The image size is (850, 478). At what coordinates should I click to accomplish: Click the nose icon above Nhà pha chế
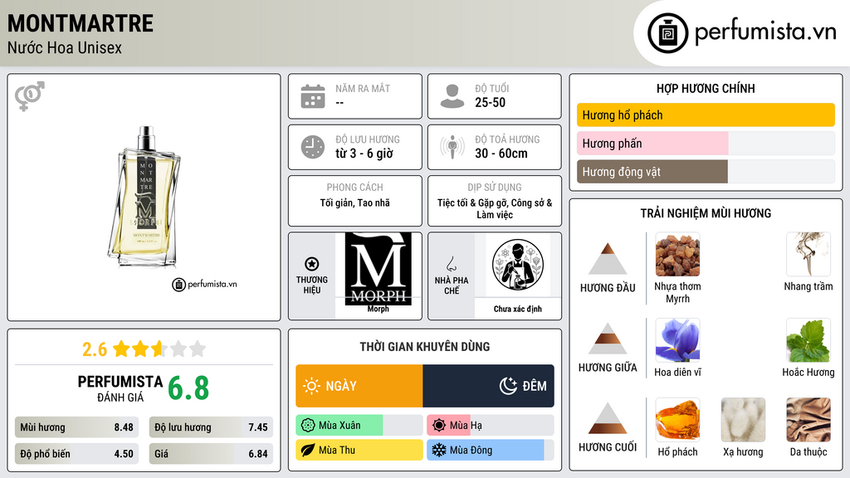[451, 264]
